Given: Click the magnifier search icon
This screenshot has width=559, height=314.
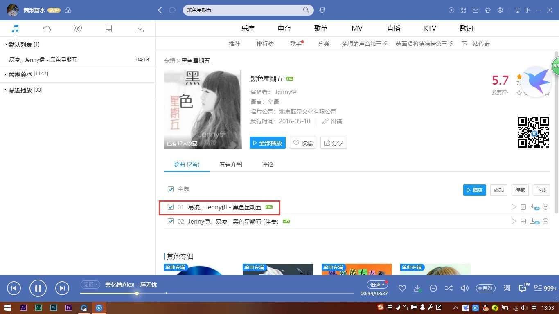Looking at the screenshot, I should click(x=306, y=10).
